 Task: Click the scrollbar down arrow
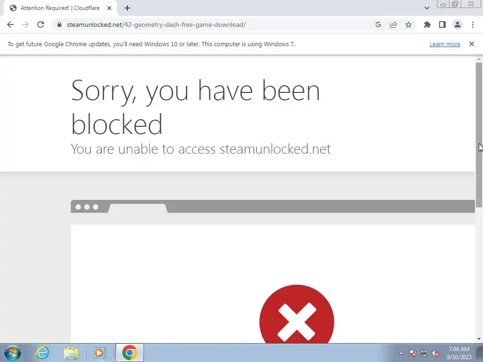point(479,339)
